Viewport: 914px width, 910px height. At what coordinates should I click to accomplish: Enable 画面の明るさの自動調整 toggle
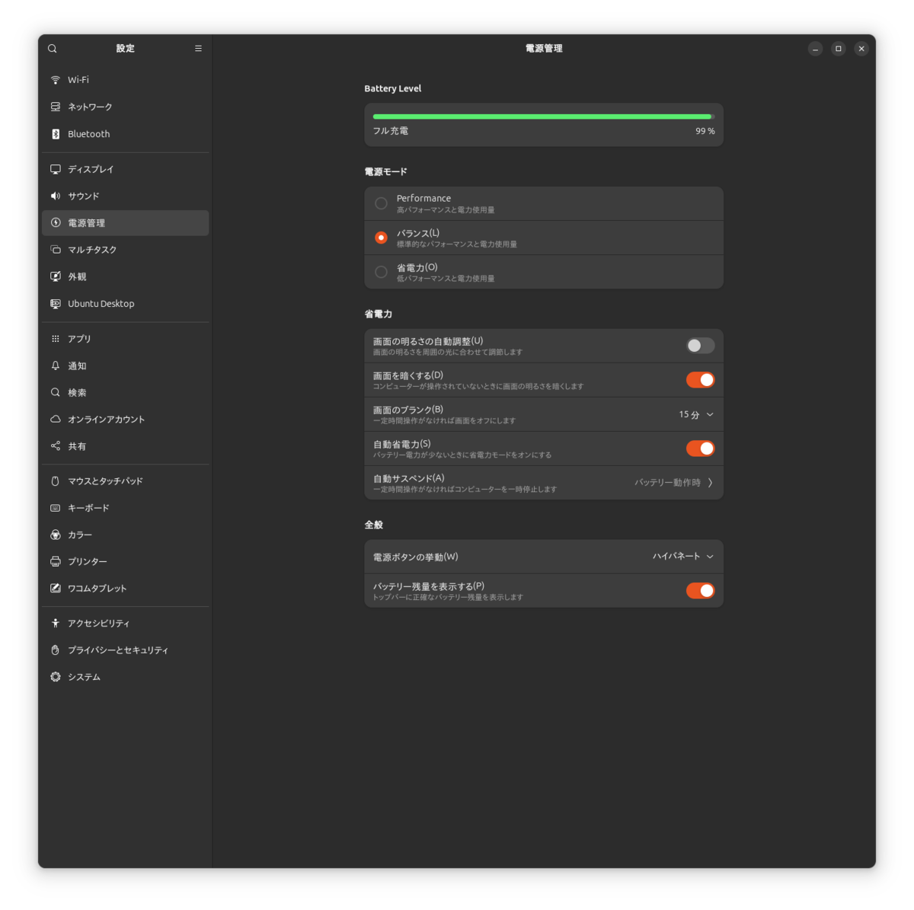(700, 346)
